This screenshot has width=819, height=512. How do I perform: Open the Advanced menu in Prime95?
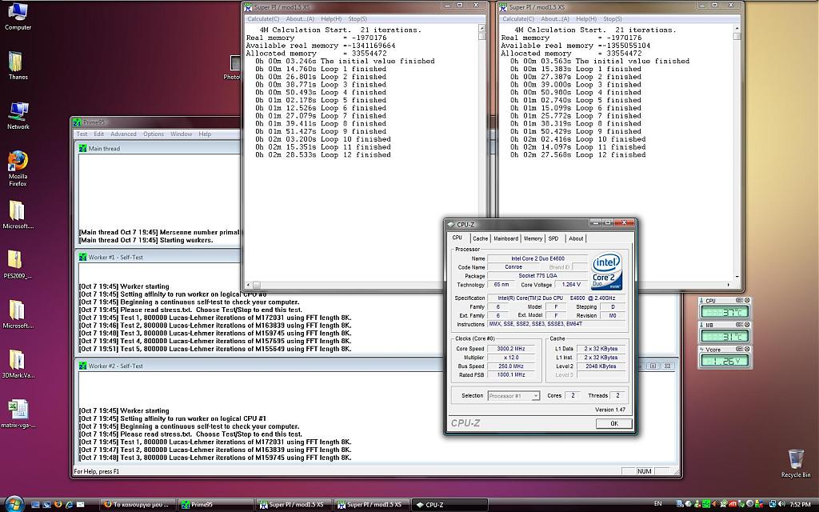pyautogui.click(x=123, y=134)
